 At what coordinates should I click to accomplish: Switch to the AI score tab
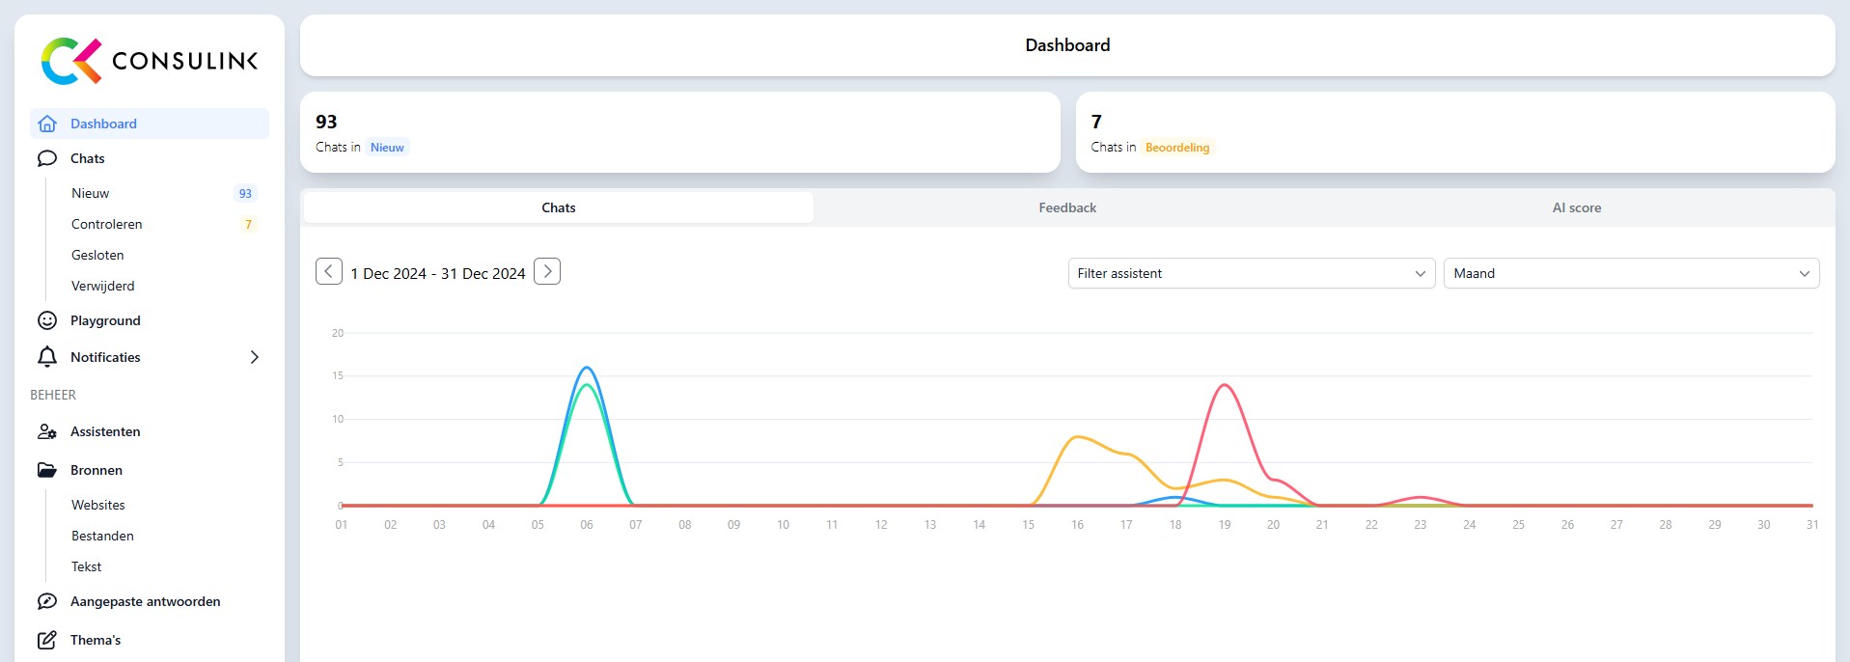[x=1576, y=207]
